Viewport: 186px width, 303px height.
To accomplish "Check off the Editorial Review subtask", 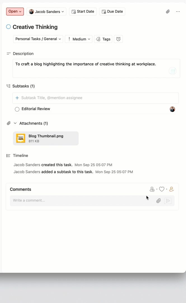I will click(x=17, y=109).
